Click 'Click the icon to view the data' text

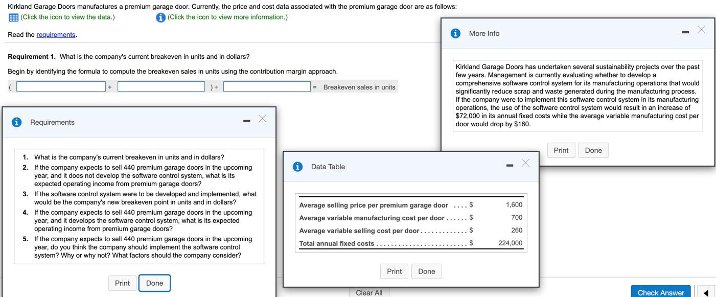point(67,17)
